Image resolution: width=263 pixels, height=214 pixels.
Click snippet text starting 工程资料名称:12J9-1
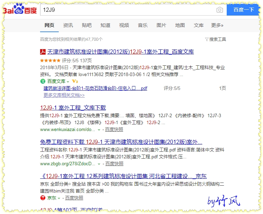[132, 153]
